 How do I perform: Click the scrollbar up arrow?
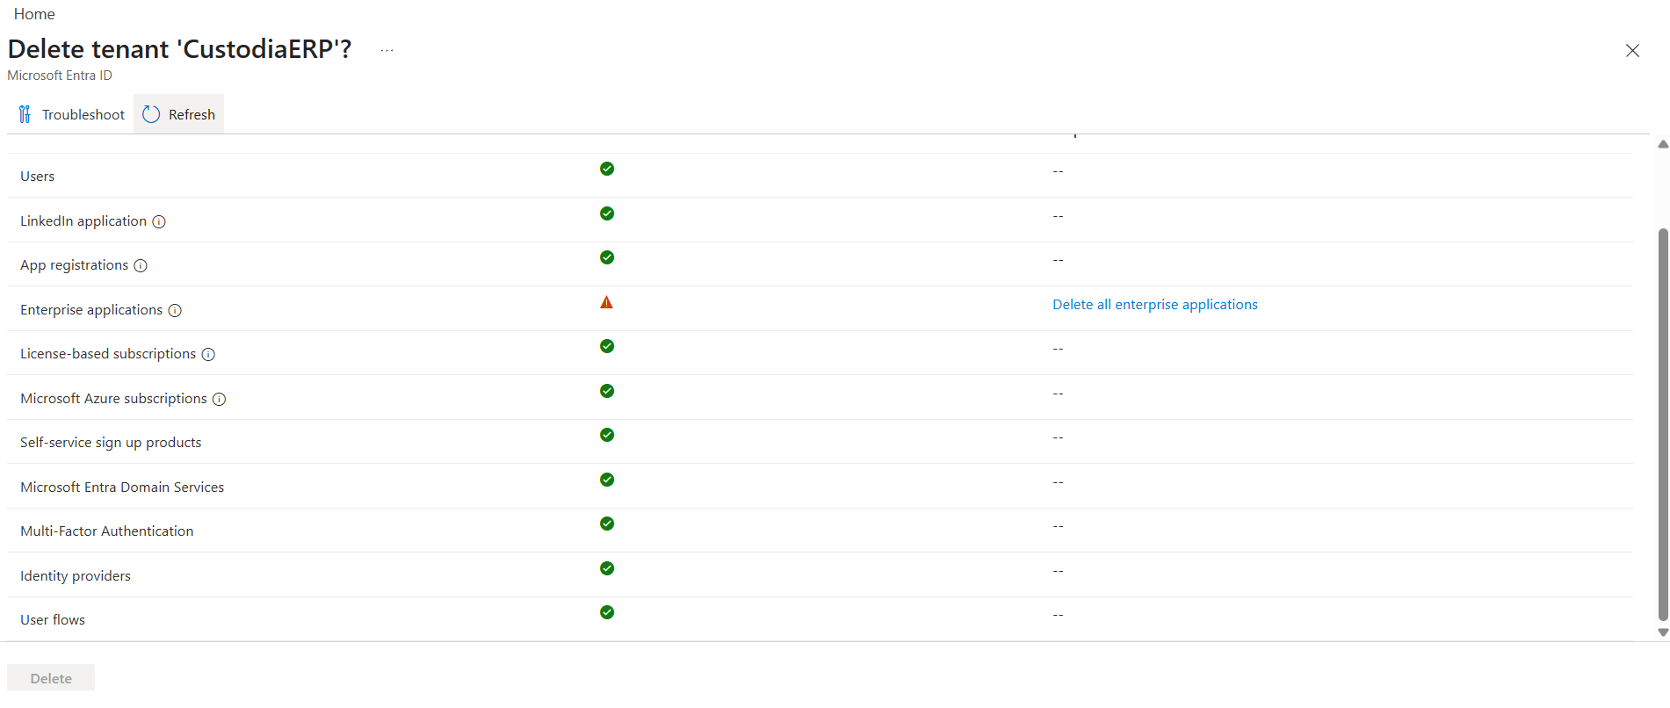[1662, 144]
